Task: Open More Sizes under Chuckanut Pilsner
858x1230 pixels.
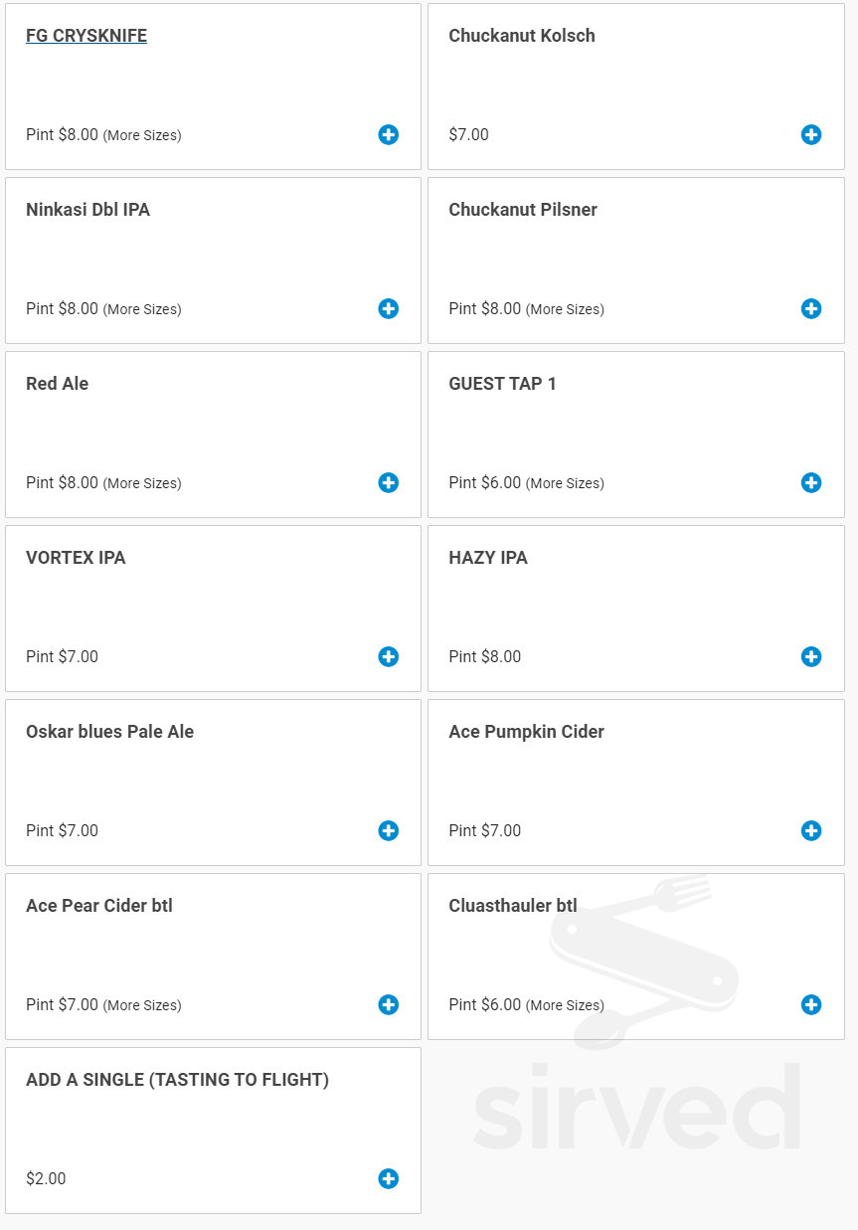Action: coord(565,309)
